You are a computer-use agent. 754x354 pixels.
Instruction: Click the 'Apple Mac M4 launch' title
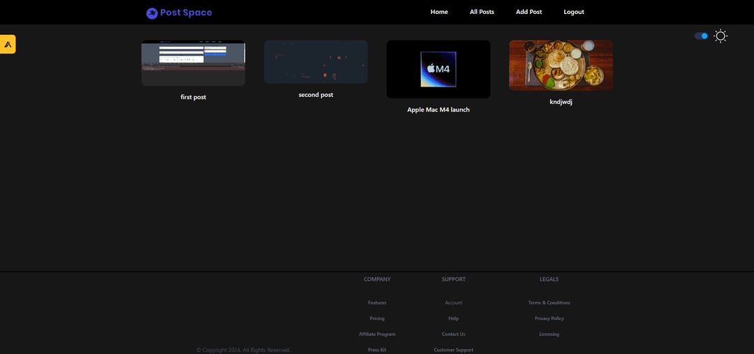[438, 110]
